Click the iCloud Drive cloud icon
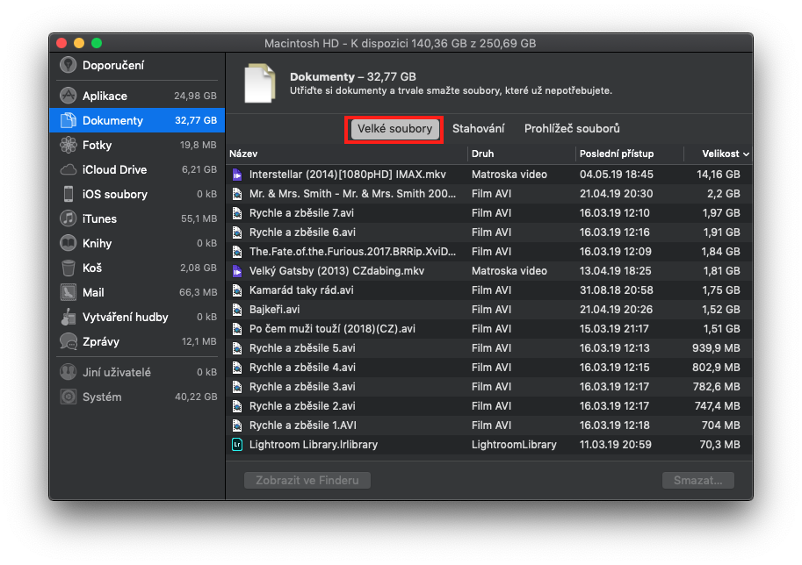 [x=68, y=169]
